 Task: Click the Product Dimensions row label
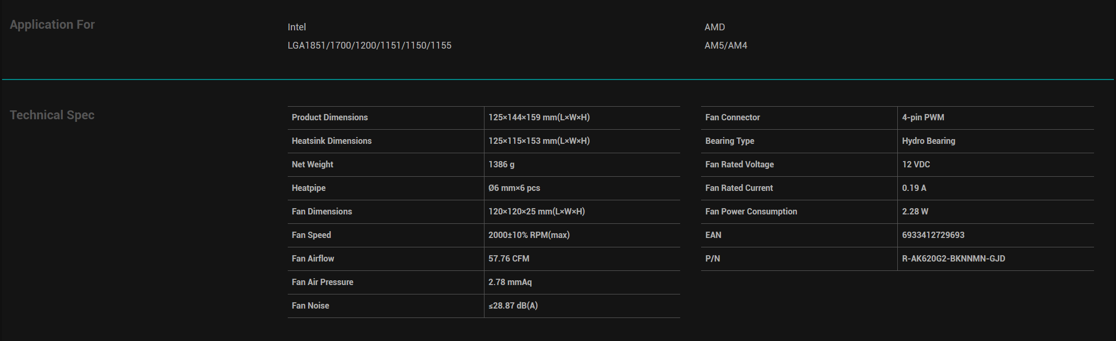click(330, 118)
